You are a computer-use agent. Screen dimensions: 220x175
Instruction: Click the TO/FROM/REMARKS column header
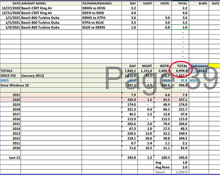point(102,4)
